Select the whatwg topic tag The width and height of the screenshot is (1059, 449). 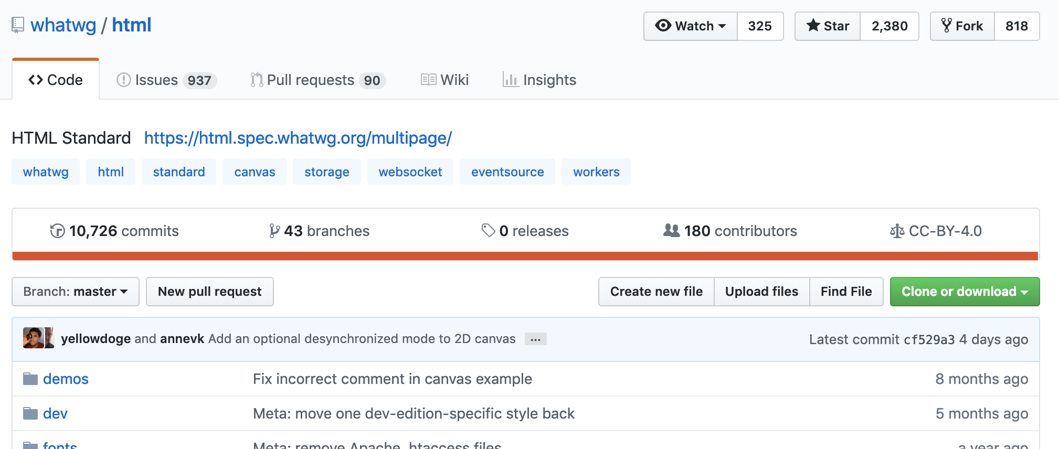click(46, 172)
